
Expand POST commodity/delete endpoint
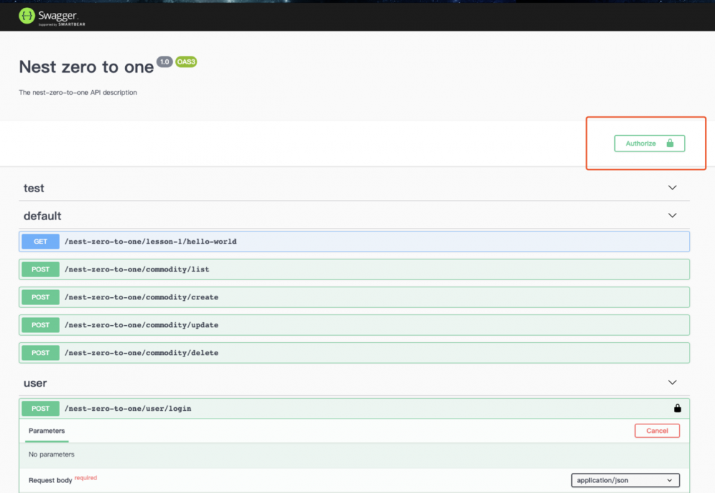[355, 353]
